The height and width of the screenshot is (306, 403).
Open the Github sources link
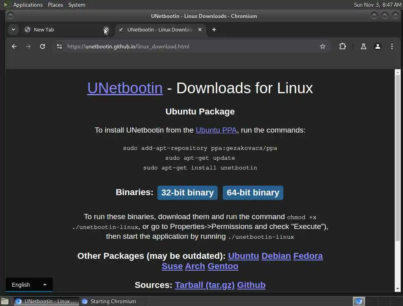(x=251, y=285)
